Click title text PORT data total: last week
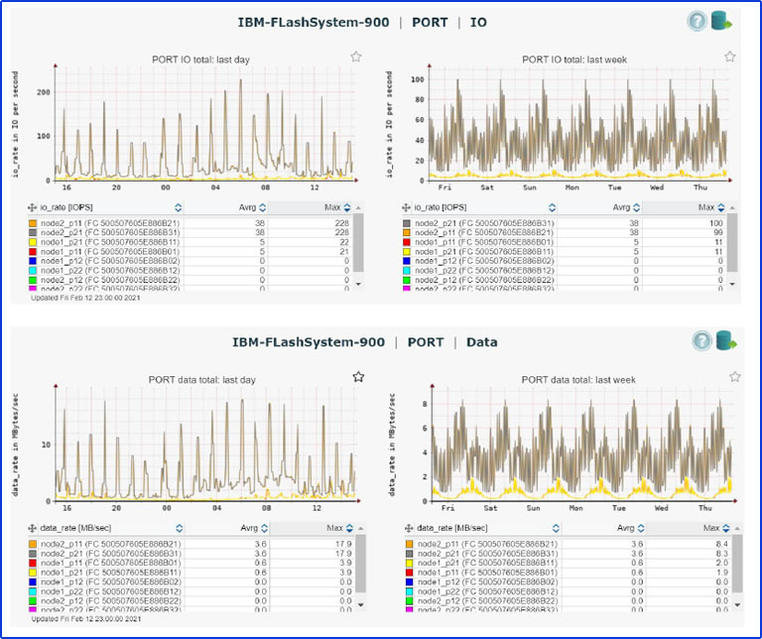The width and height of the screenshot is (762, 639). [x=578, y=380]
